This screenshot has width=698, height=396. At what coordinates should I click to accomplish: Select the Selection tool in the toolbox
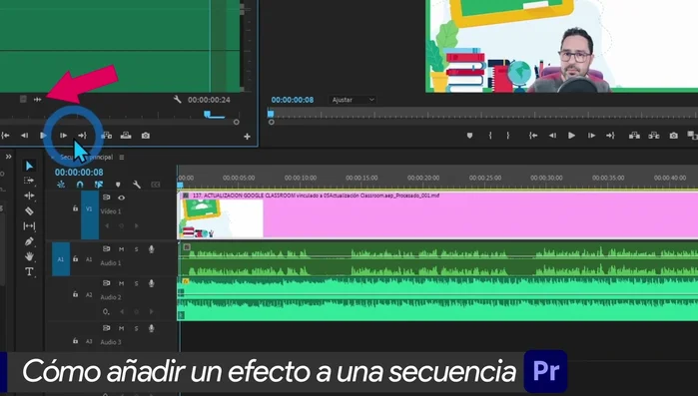coord(29,166)
